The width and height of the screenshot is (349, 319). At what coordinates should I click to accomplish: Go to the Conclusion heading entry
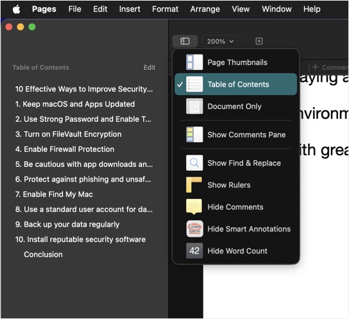(43, 254)
